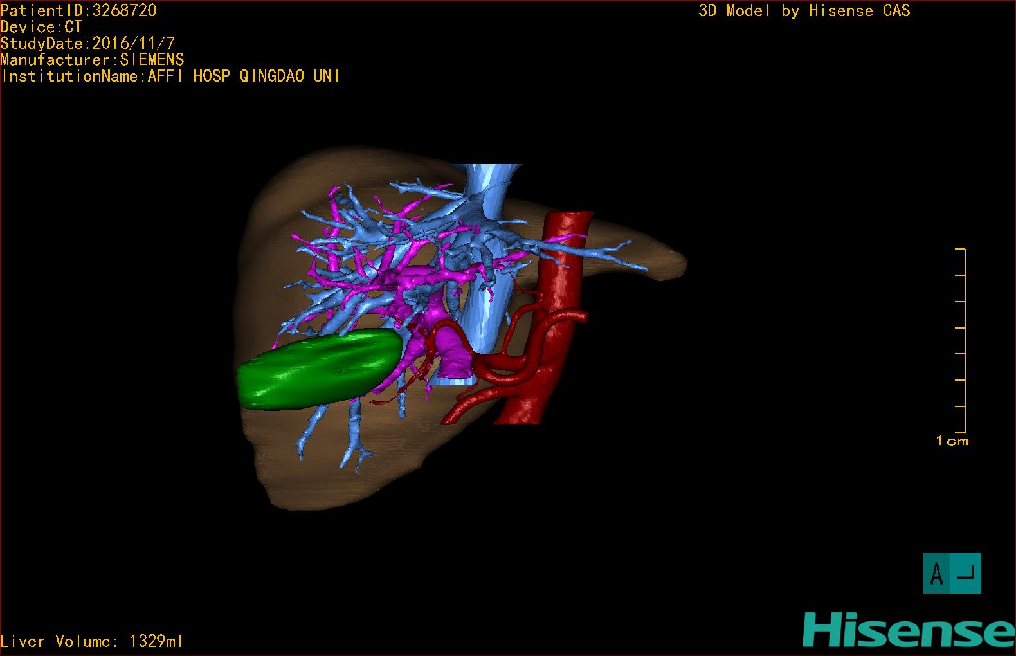Click the orientation cube marked A
Image resolution: width=1016 pixels, height=656 pixels.
coord(952,573)
